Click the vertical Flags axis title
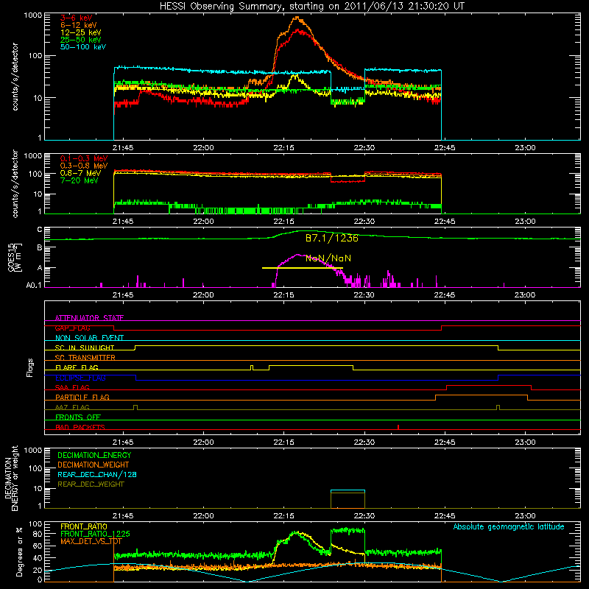 pyautogui.click(x=30, y=367)
